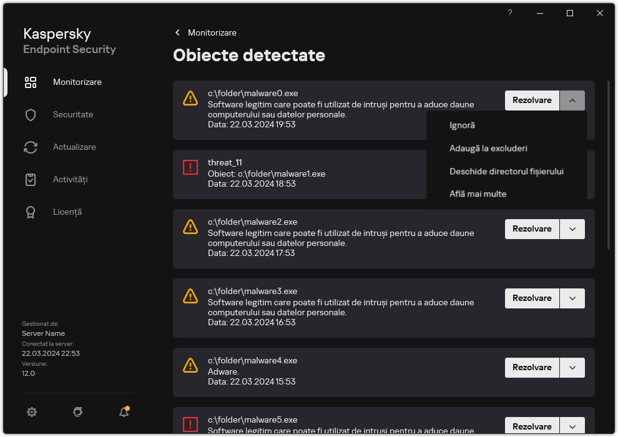The image size is (618, 437).
Task: Click the red alert icon for threat_11
Action: [190, 167]
